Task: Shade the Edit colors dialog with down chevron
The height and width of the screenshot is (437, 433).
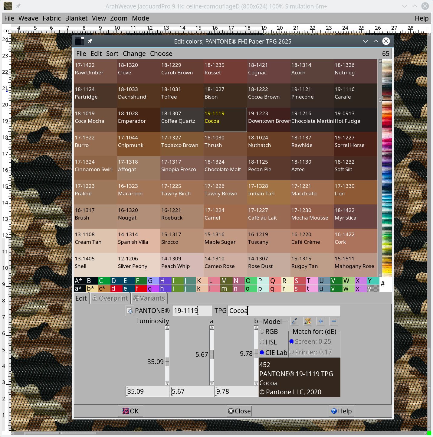Action: coord(366,41)
